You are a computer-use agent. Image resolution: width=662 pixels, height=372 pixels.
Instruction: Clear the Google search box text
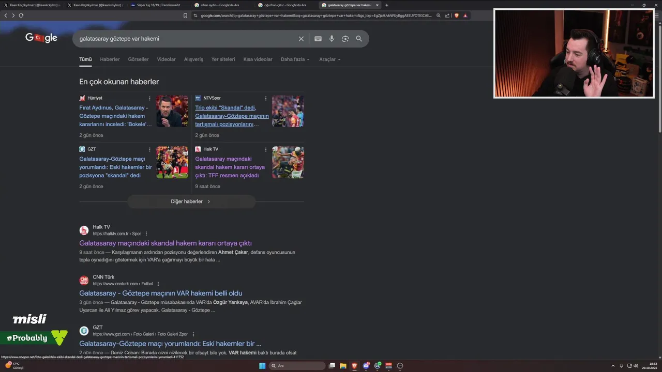[x=301, y=39]
